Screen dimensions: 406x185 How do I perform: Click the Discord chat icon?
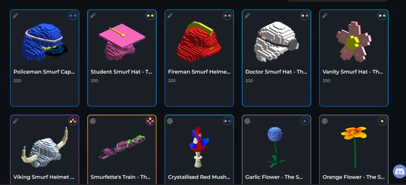[399, 171]
